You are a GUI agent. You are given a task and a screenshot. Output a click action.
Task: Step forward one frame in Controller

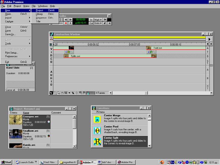pyautogui.click(x=70, y=20)
